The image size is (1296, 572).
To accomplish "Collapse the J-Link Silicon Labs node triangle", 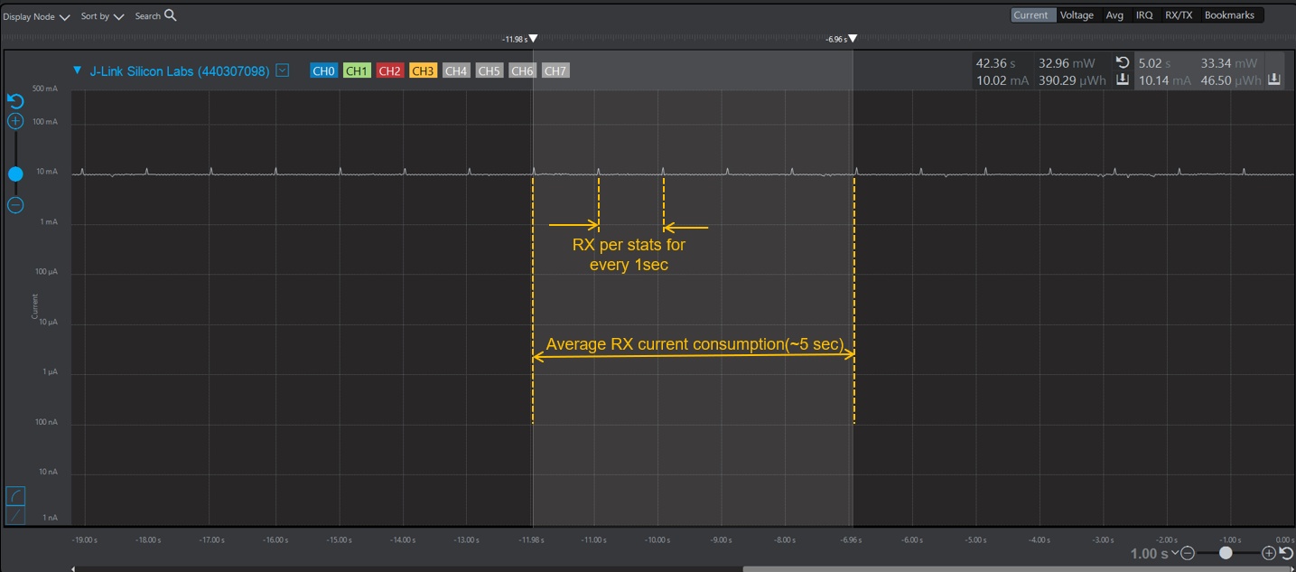I will pos(77,70).
